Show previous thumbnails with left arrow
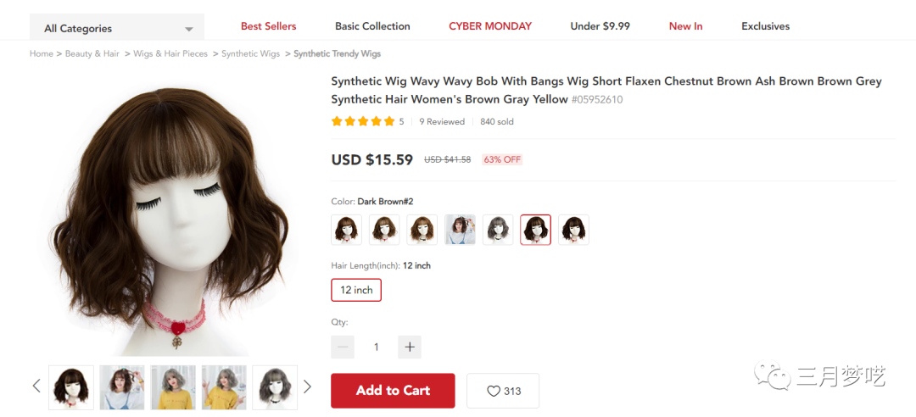Viewport: 916px width, 417px height. 36,386
